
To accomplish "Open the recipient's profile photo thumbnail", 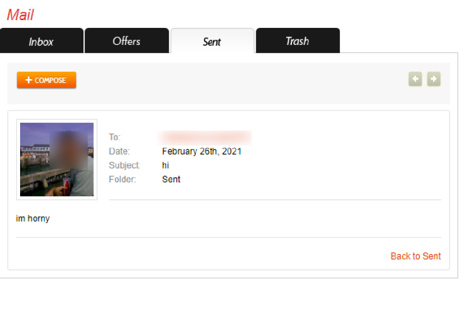I will pyautogui.click(x=57, y=160).
